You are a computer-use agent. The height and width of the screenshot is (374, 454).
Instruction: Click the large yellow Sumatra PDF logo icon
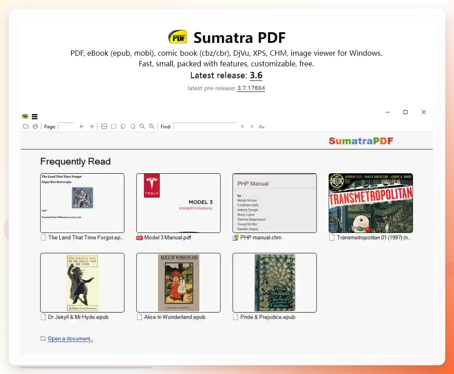pyautogui.click(x=178, y=37)
